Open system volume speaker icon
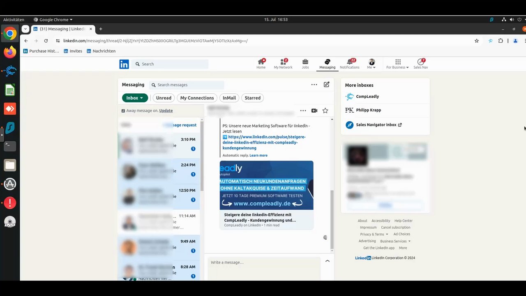This screenshot has height=296, width=526. tap(512, 19)
